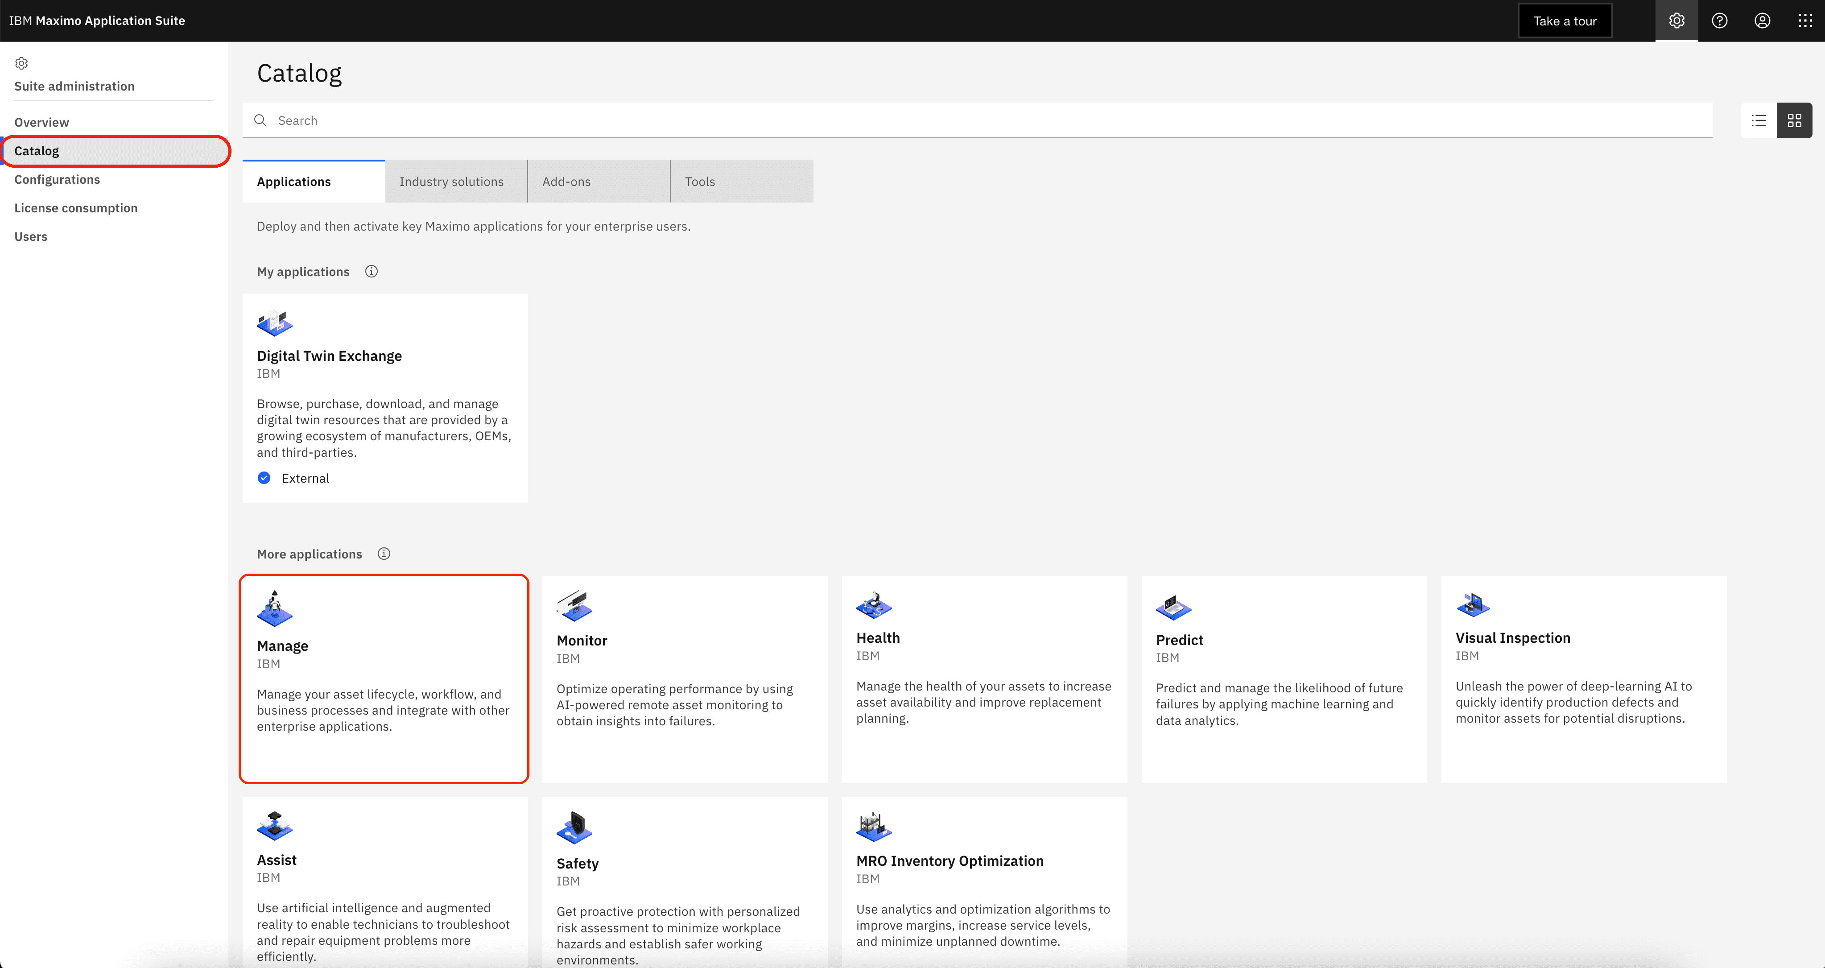Click the Take a tour button
The image size is (1825, 968).
(x=1565, y=21)
